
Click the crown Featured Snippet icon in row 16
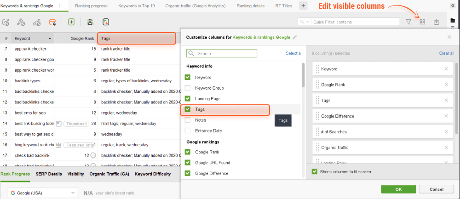click(x=59, y=145)
